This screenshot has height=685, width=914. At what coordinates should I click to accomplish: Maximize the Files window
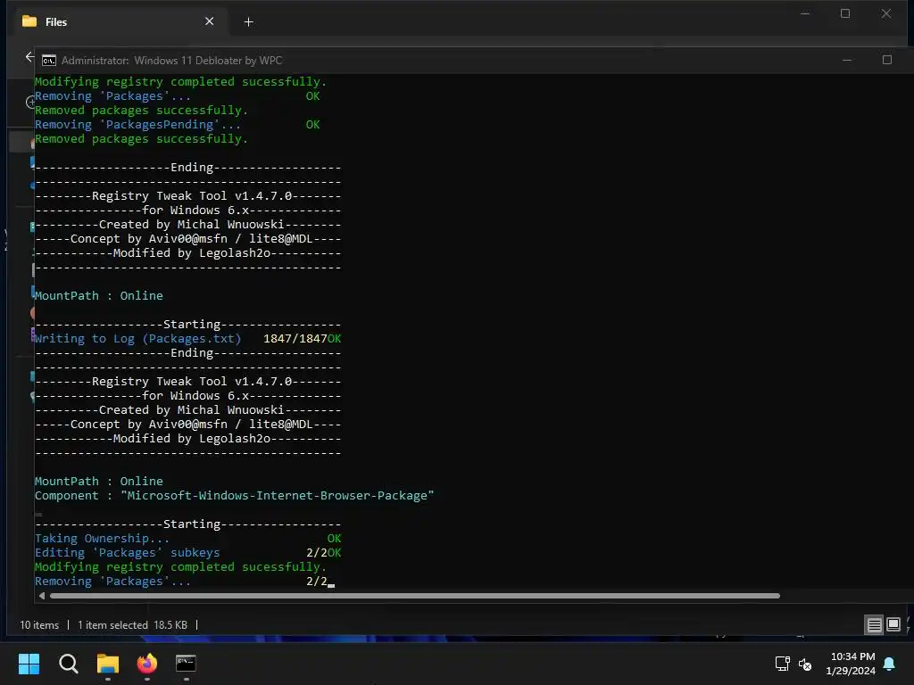tap(845, 13)
